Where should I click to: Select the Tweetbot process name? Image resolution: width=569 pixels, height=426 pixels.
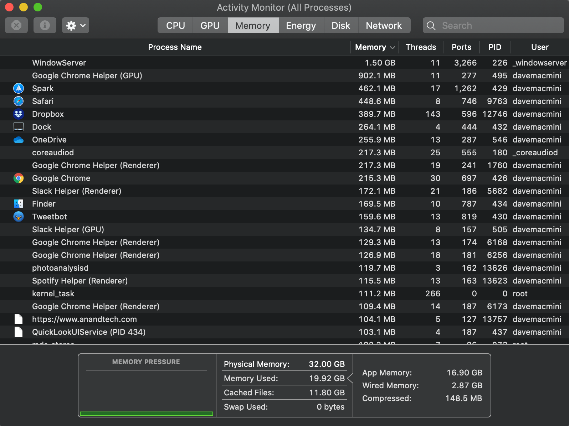coord(50,217)
